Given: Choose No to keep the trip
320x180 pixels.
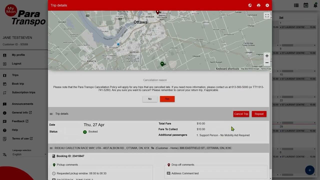Looking at the screenshot, I should pyautogui.click(x=150, y=99).
